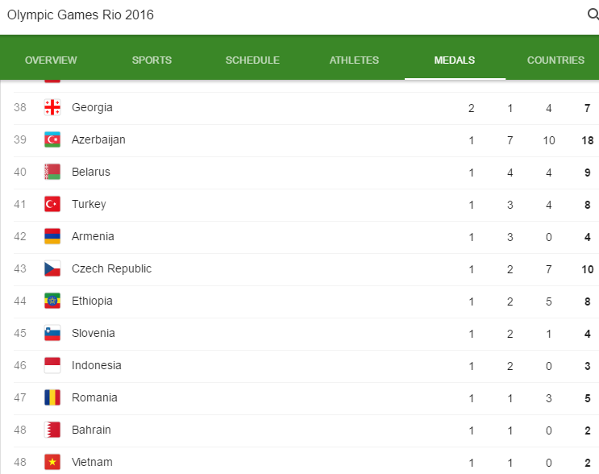Open the Overview tab
This screenshot has height=474, width=599.
pyautogui.click(x=51, y=60)
